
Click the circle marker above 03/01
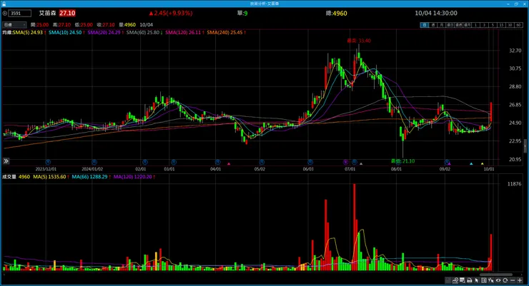[x=174, y=162]
